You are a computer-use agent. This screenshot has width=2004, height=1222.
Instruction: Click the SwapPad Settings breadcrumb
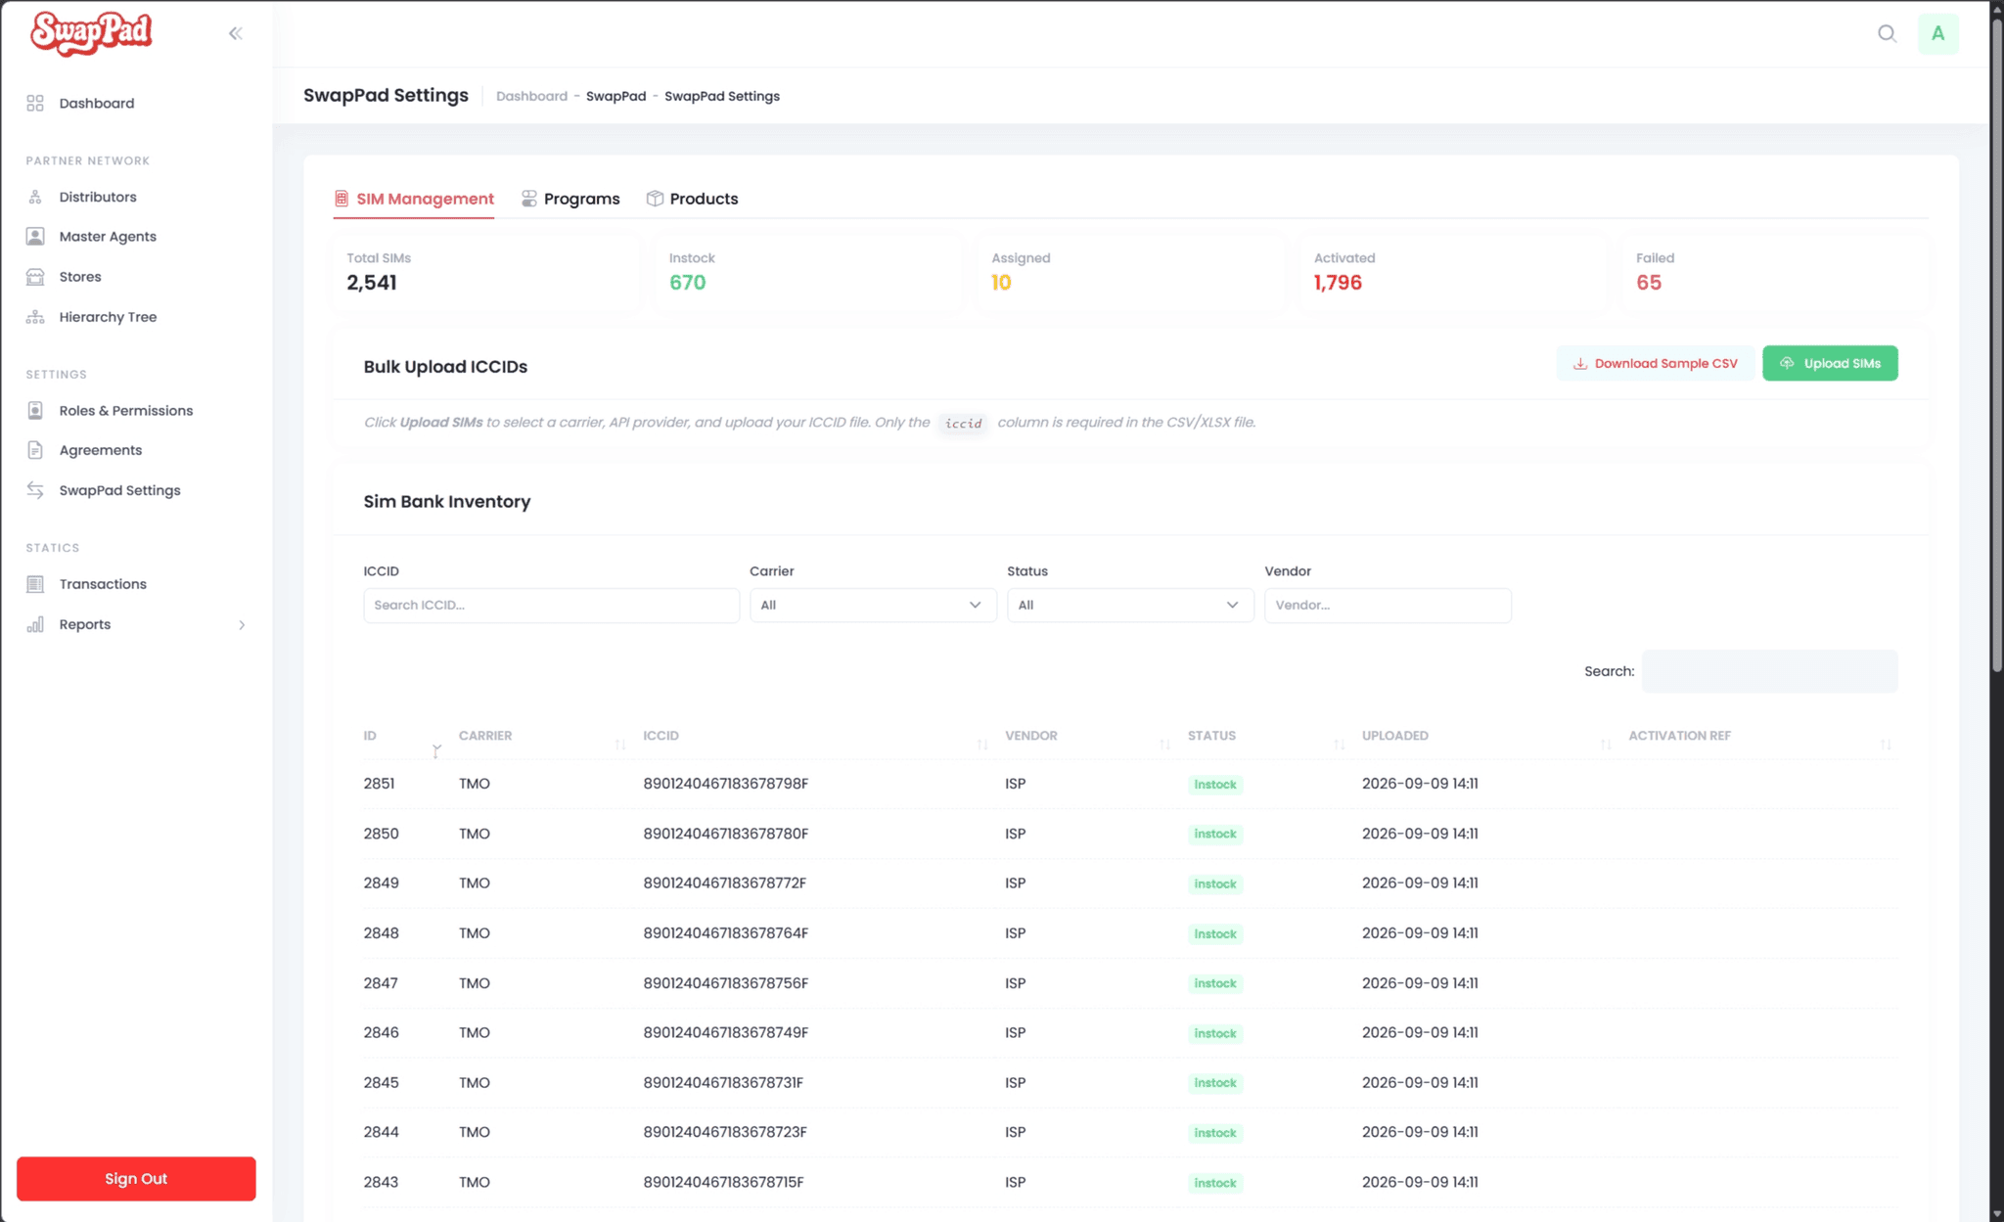click(x=722, y=96)
